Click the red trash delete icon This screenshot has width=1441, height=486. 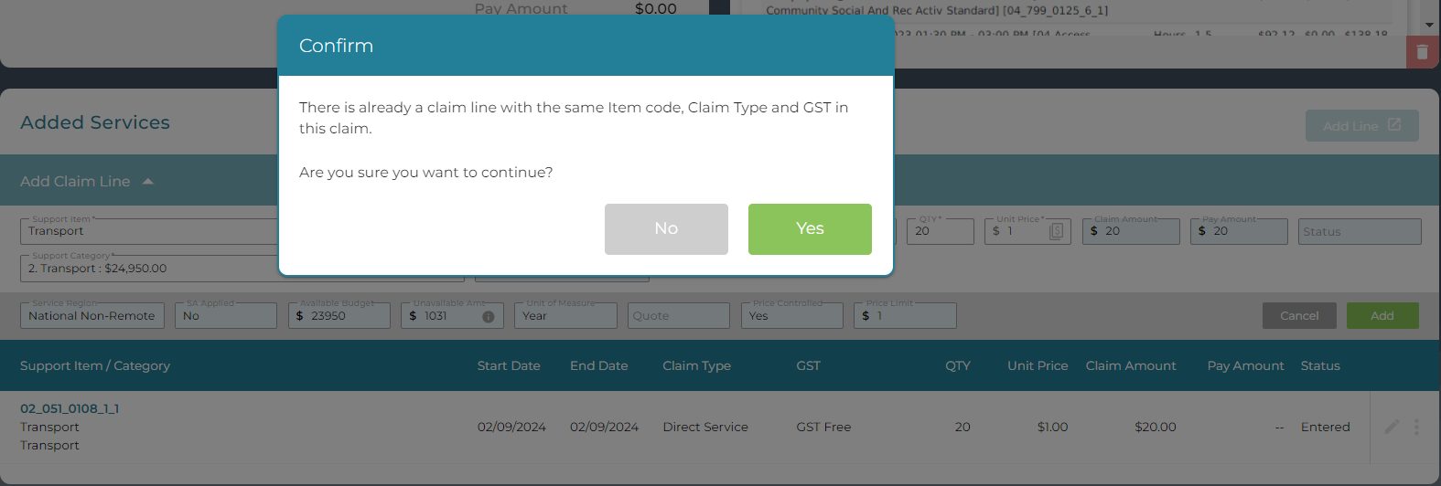click(1423, 52)
